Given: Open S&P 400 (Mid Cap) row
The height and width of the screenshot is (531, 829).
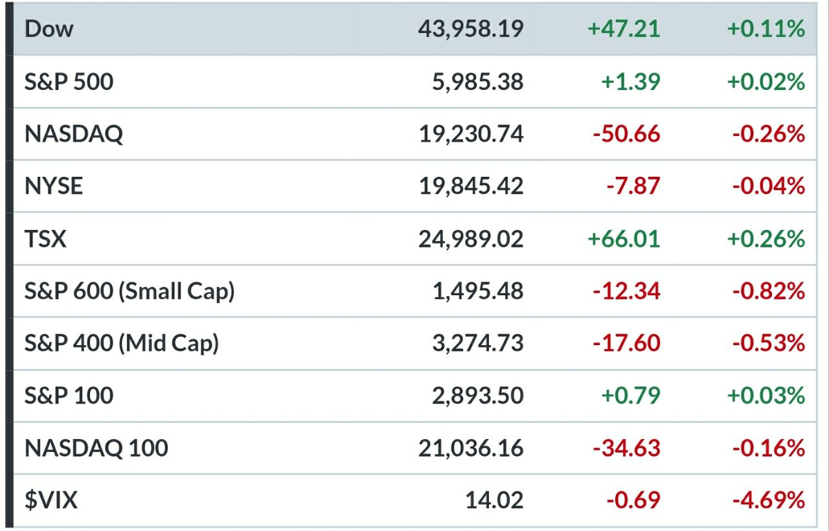Looking at the screenshot, I should click(414, 344).
